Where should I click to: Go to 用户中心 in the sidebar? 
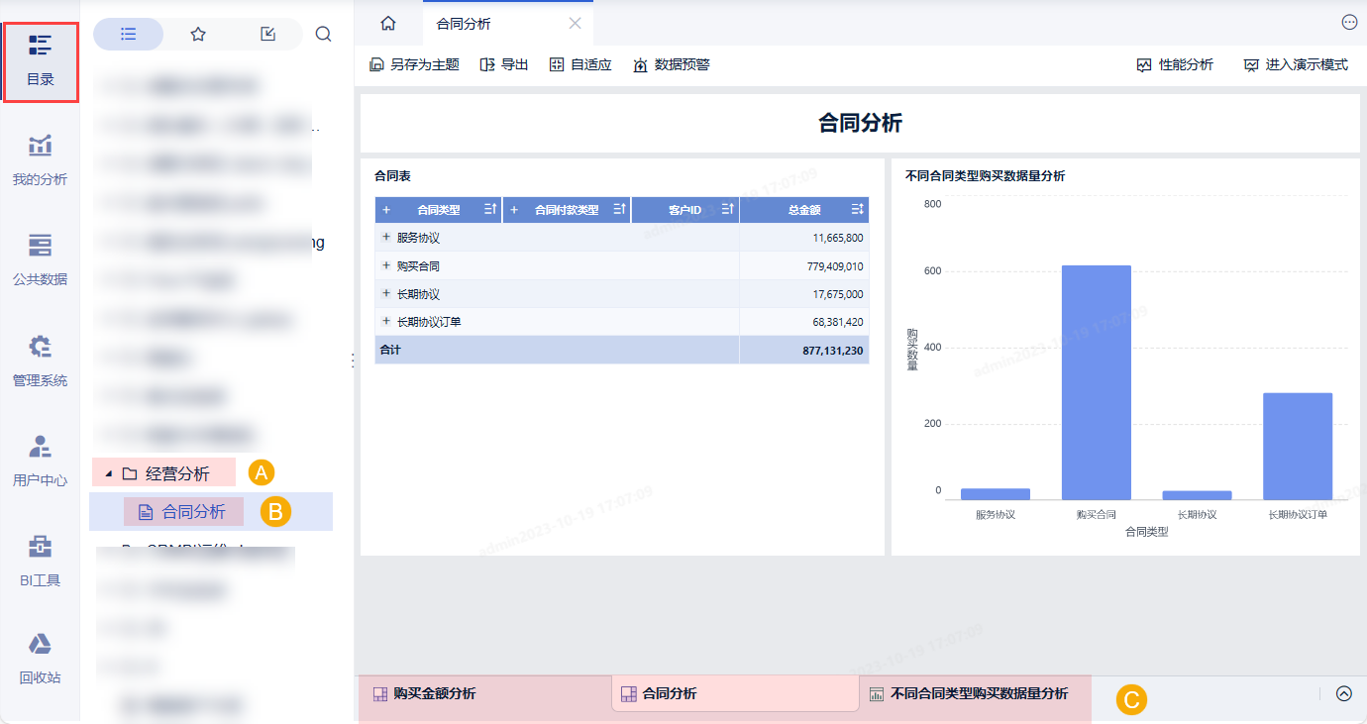(x=40, y=461)
